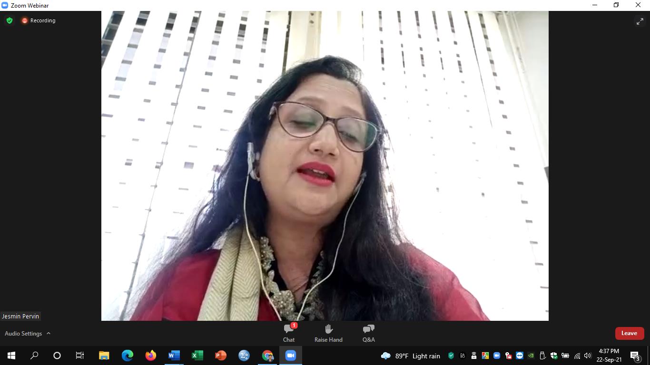Open Audio Settings
This screenshot has width=650, height=365.
(x=23, y=334)
